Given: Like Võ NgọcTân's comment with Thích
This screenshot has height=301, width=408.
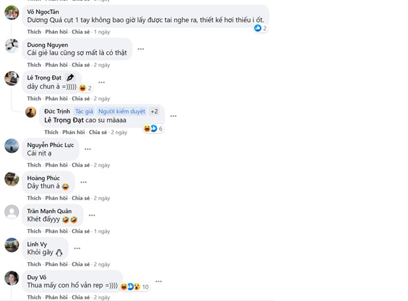Looking at the screenshot, I should [34, 32].
